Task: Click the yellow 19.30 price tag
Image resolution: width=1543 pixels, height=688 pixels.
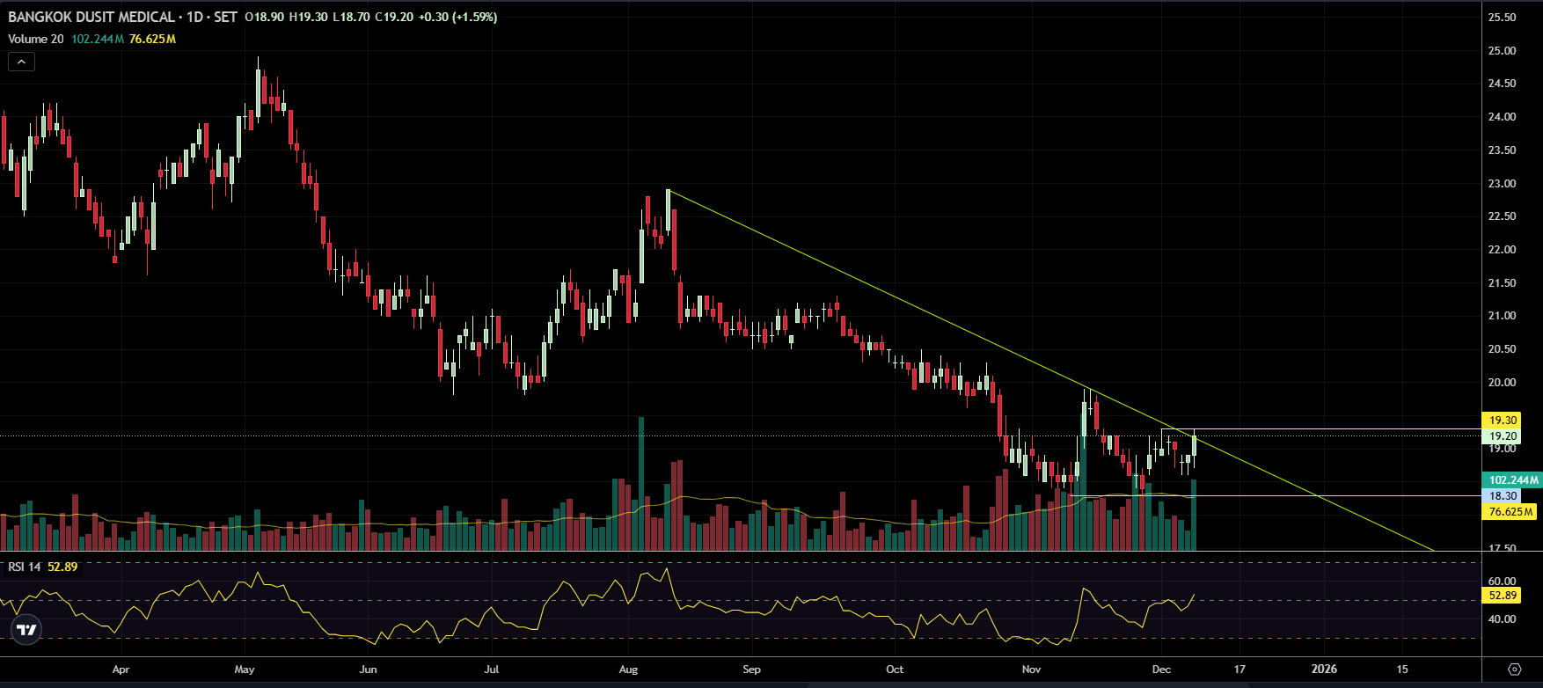Action: [1503, 421]
